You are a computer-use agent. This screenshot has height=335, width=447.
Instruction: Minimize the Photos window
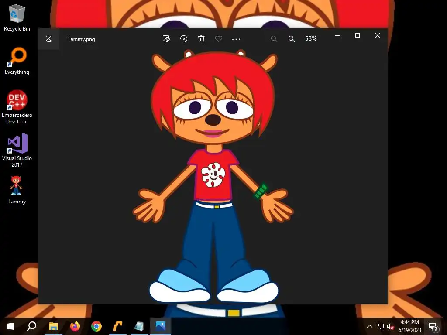point(337,35)
